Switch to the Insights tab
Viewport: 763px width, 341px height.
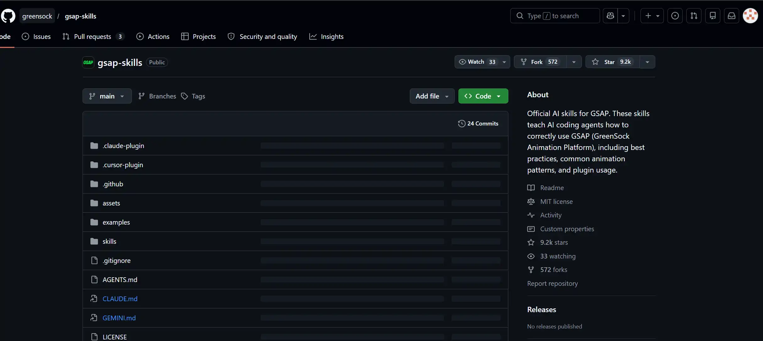click(327, 37)
